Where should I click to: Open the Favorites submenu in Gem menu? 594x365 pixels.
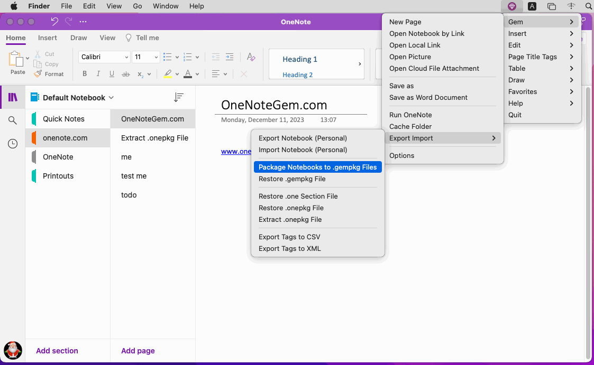pos(542,91)
